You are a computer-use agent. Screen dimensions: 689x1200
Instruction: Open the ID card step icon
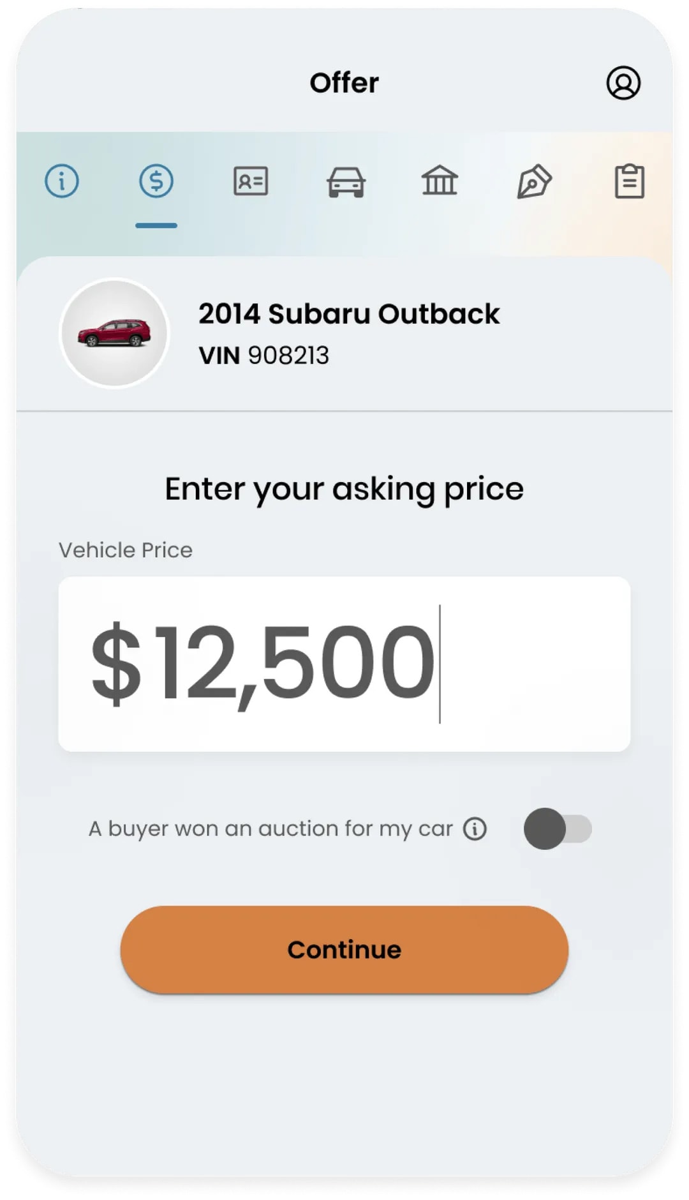[251, 181]
